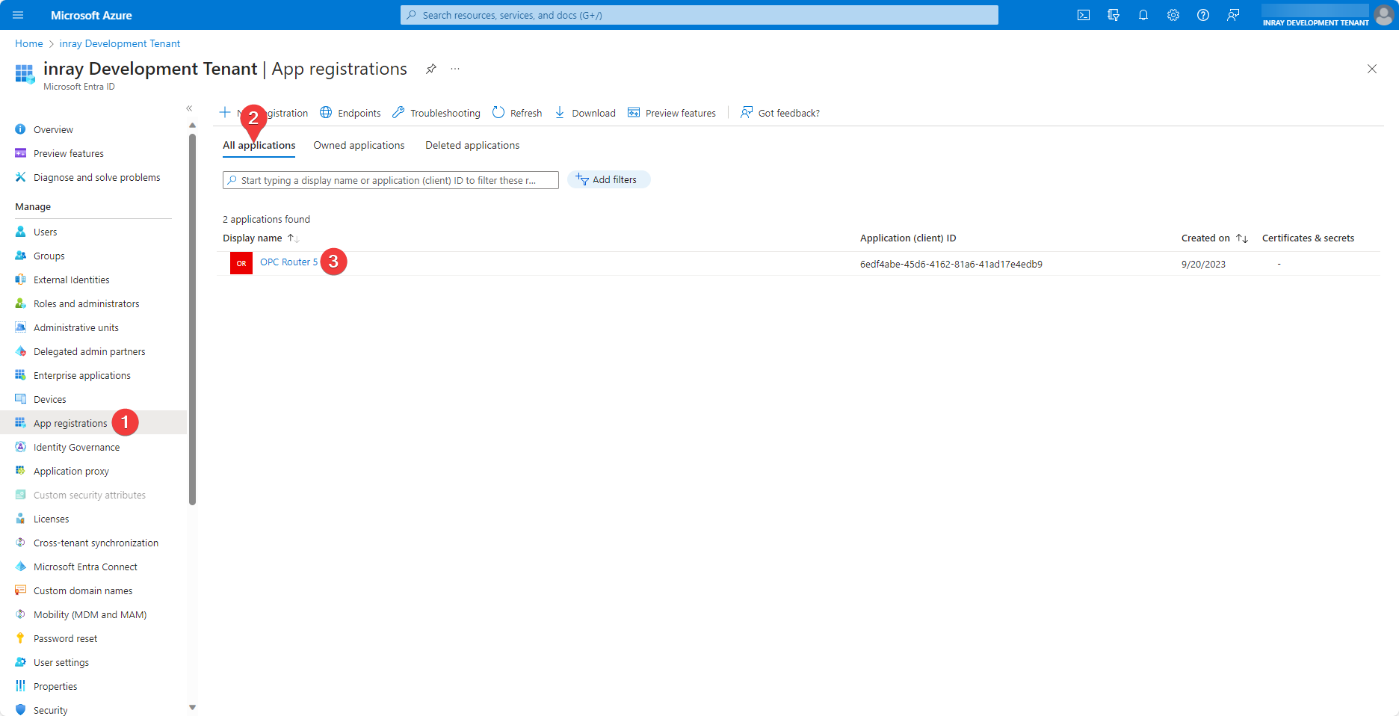Click the header feedback icon
This screenshot has height=716, width=1399.
click(x=1233, y=15)
